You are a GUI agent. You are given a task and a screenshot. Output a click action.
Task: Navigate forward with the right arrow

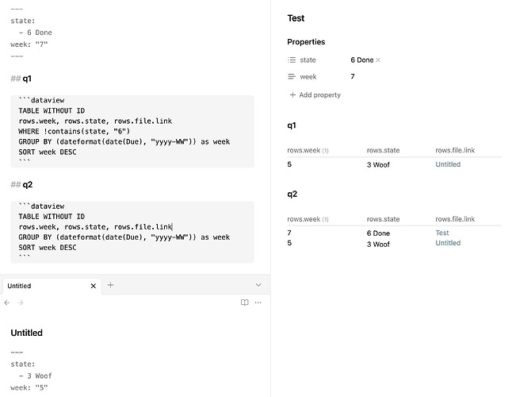point(21,303)
